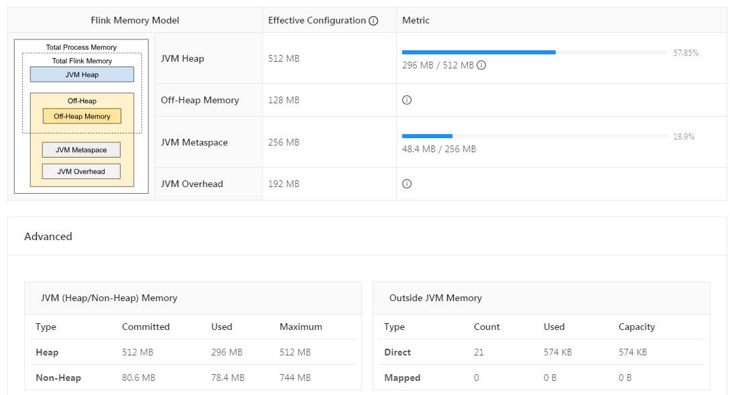Click the Non-Heap committed value 80.6 MB
Viewport: 730px width, 395px height.
139,378
